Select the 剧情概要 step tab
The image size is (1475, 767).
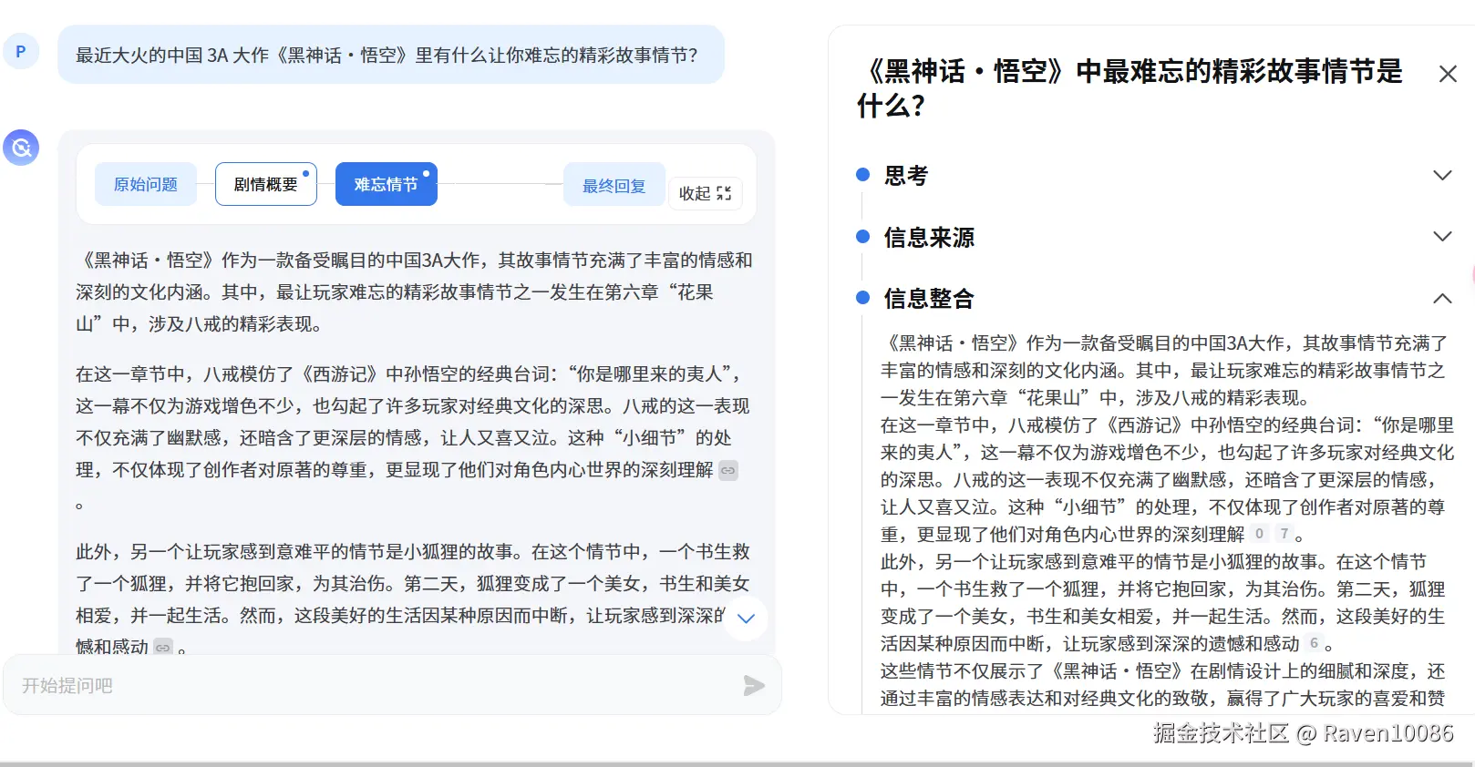point(266,184)
